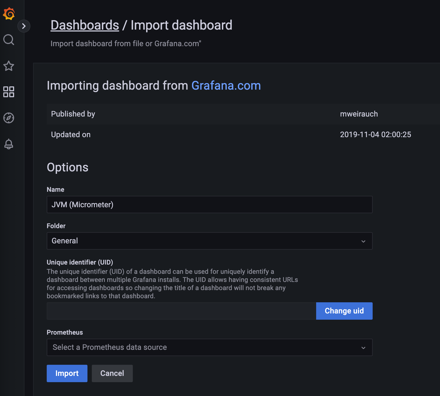Screen dimensions: 440x396
Task: Click the updated date 2019-11-04 02:00:25
Action: click(x=376, y=134)
